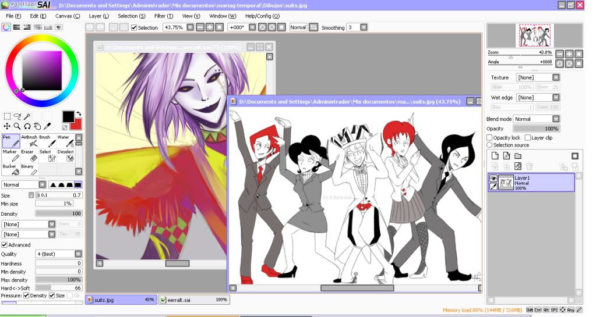Enable Opacity lock

[489, 137]
